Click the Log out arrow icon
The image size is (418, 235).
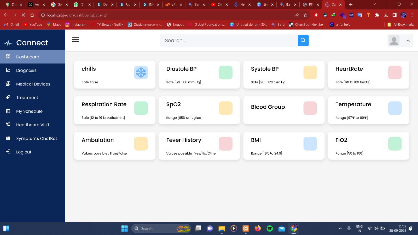pyautogui.click(x=8, y=151)
